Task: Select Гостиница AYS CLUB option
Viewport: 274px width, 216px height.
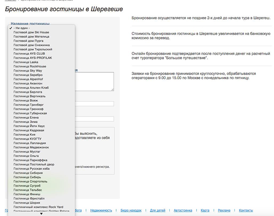Action: (x=41, y=53)
